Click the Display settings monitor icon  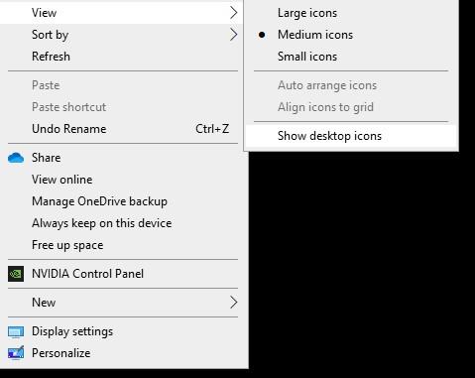tap(16, 331)
